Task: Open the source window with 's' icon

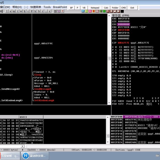Action: (x=50, y=11)
